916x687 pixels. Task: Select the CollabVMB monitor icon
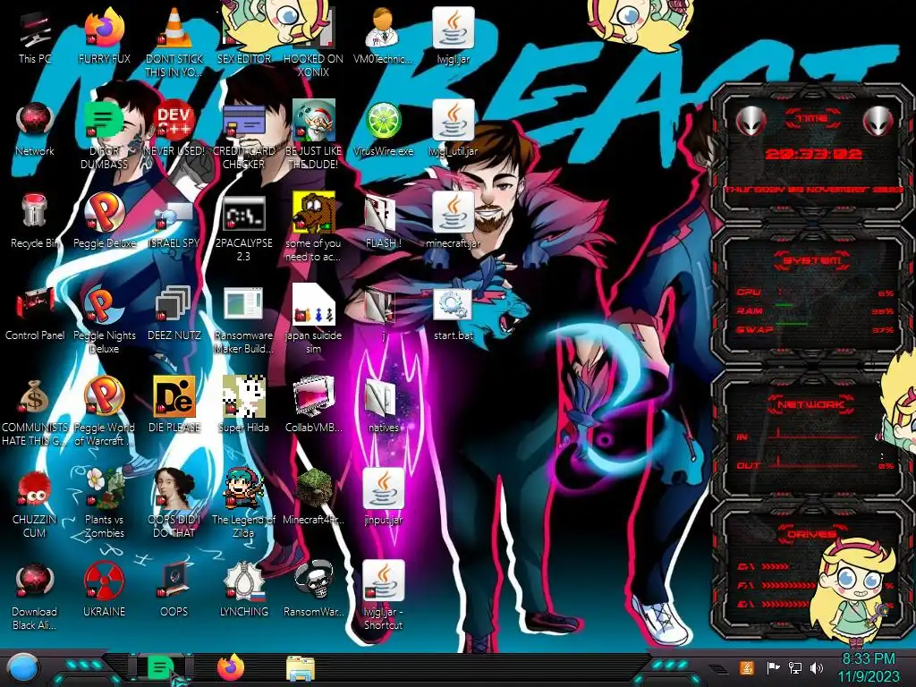point(313,397)
